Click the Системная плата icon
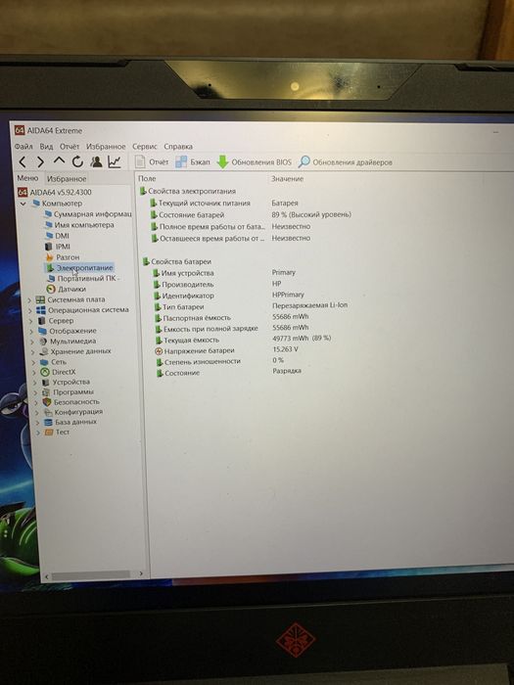Viewport: 514px width, 685px height. [x=40, y=299]
